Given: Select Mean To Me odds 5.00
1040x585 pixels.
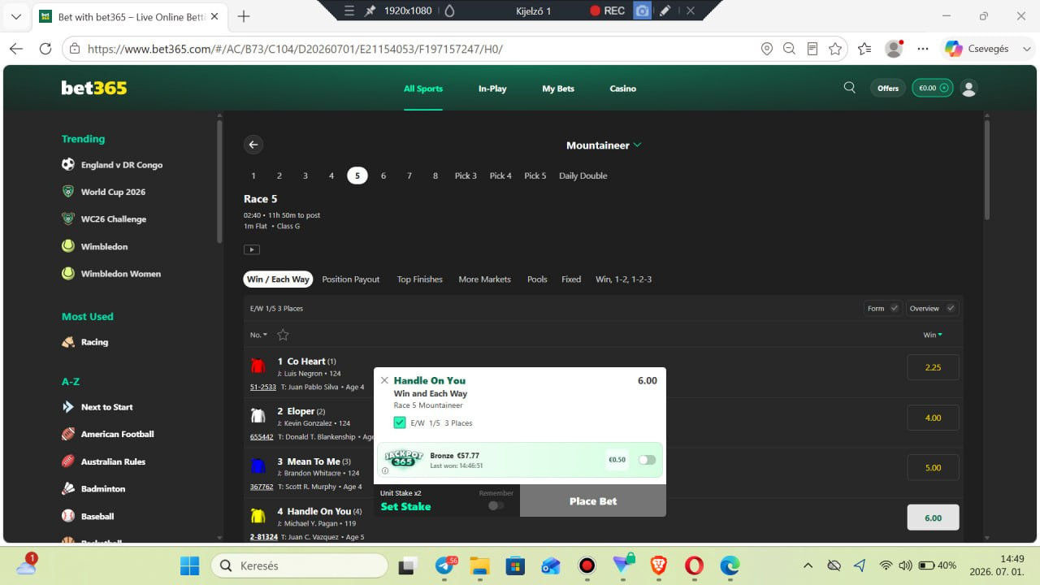Looking at the screenshot, I should coord(933,467).
